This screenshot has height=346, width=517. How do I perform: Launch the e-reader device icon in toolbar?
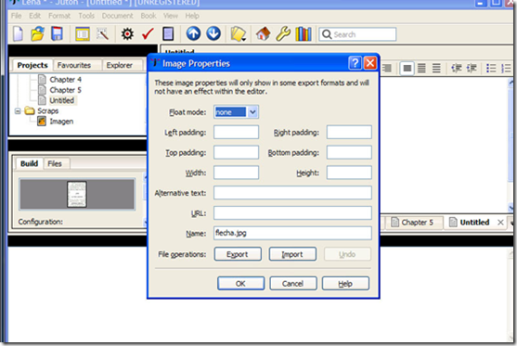point(168,34)
